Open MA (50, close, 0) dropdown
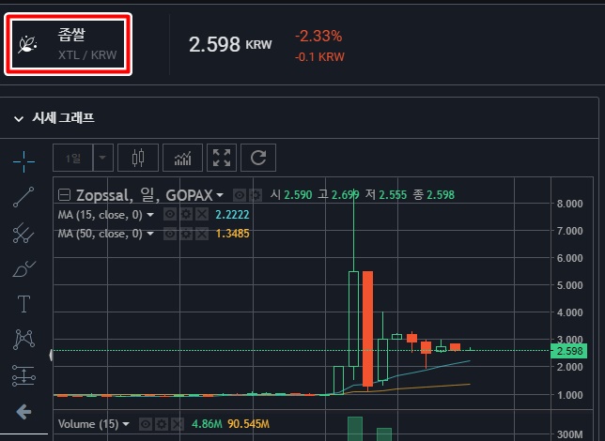The image size is (605, 441). click(x=150, y=234)
